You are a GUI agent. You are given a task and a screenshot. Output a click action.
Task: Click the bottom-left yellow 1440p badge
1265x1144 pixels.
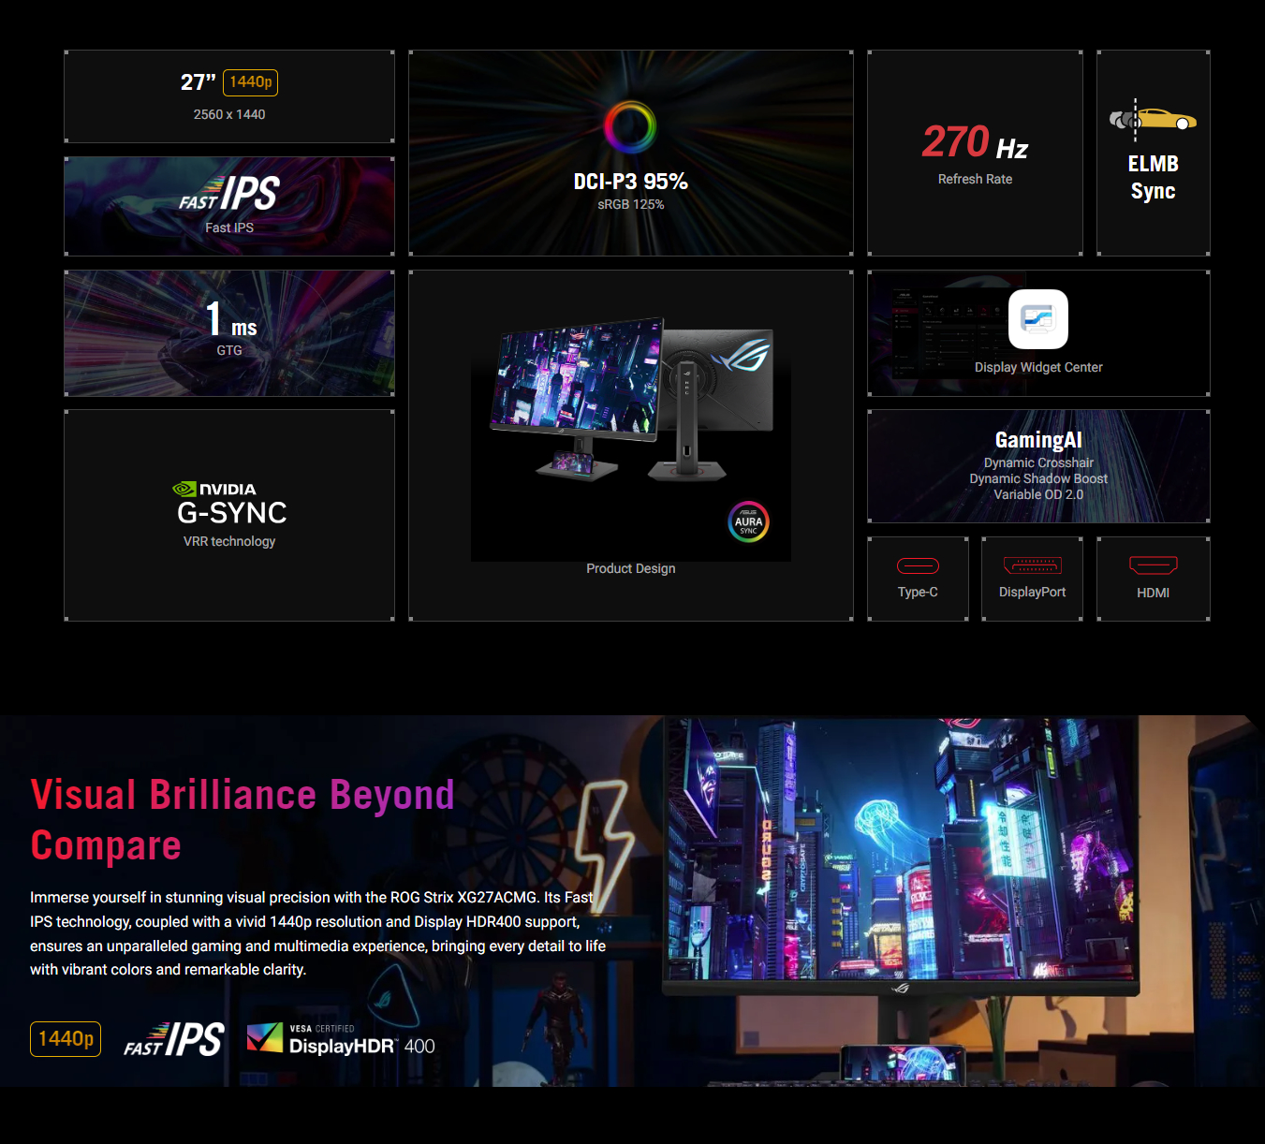point(66,1039)
